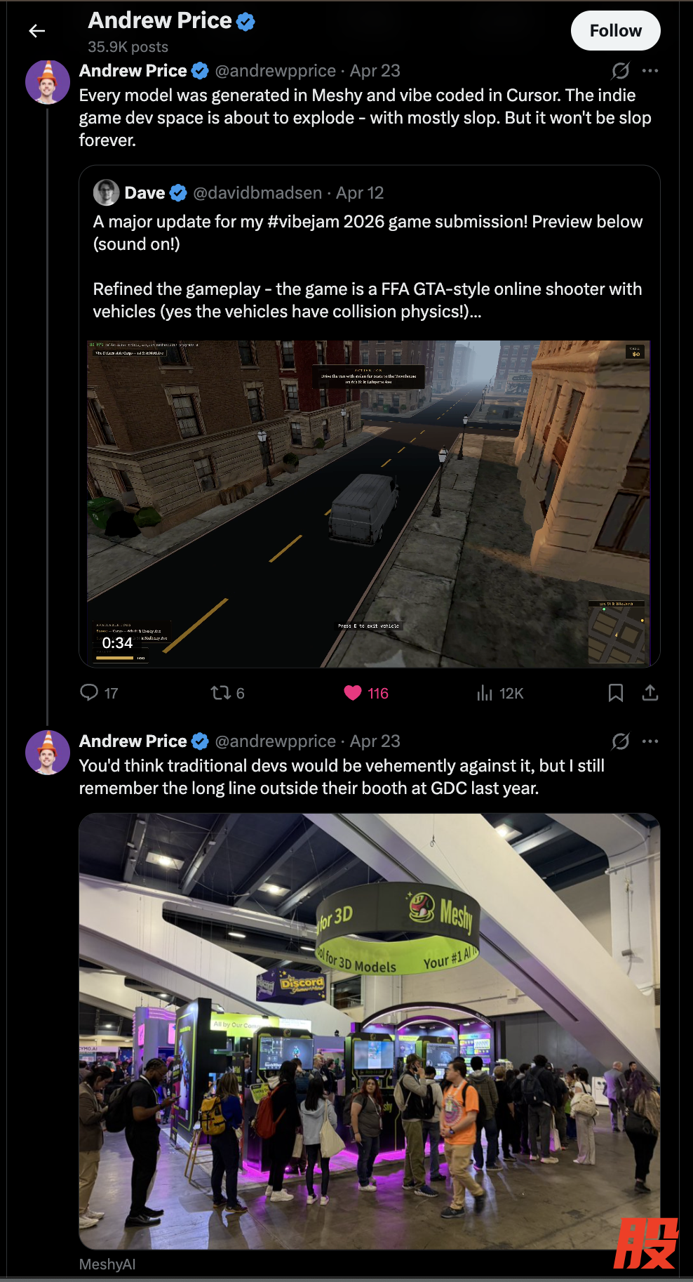The height and width of the screenshot is (1282, 693).
Task: Open more options on the first post
Action: tap(650, 70)
